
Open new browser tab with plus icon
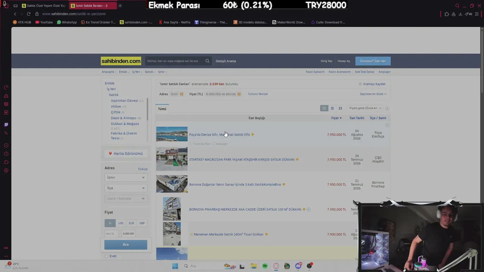(120, 6)
